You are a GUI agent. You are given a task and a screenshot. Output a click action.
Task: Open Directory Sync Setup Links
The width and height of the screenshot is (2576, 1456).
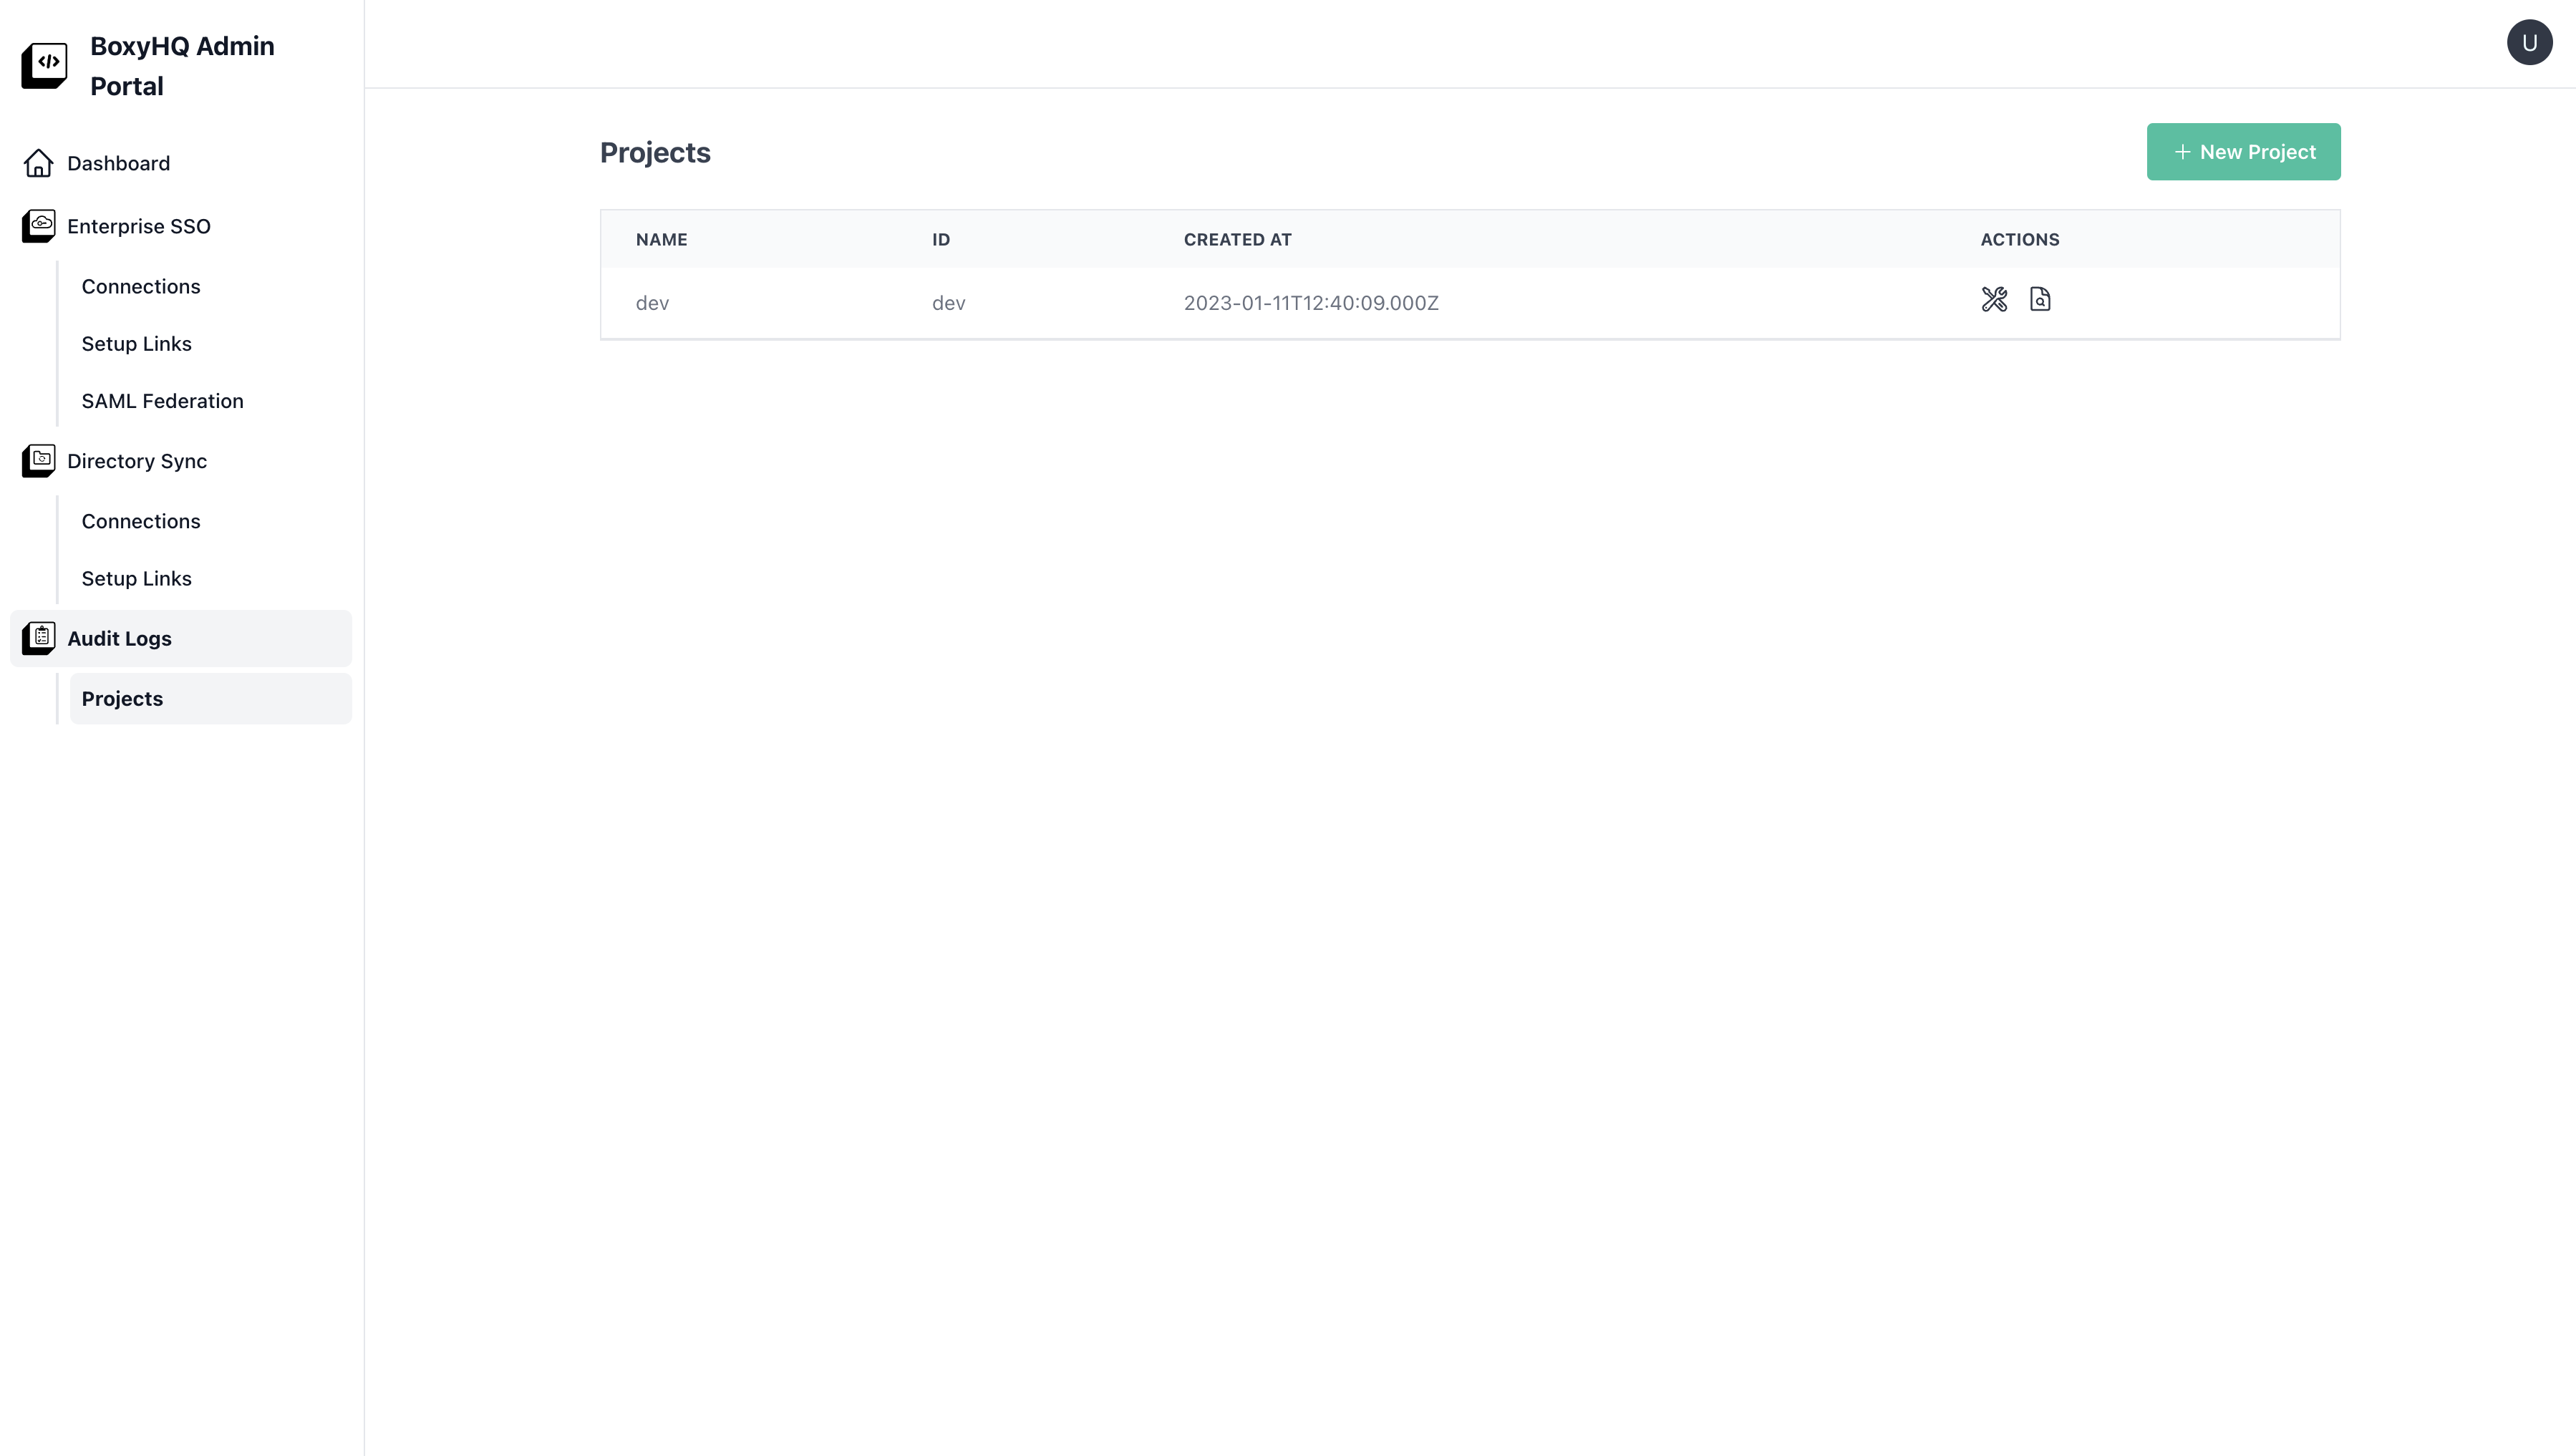[x=136, y=579]
